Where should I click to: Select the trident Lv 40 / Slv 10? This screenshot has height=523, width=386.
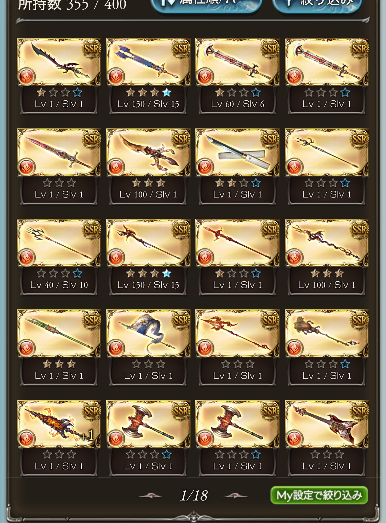coord(59,257)
